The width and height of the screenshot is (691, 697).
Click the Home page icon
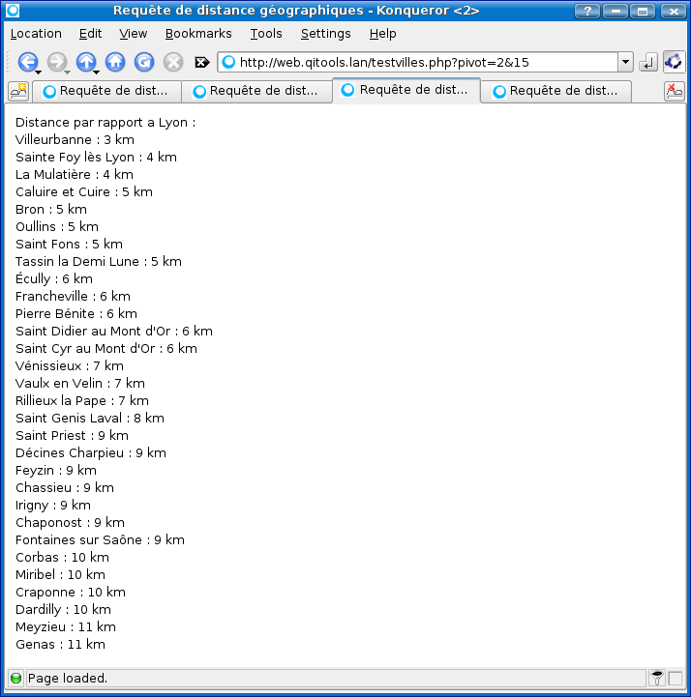[115, 62]
